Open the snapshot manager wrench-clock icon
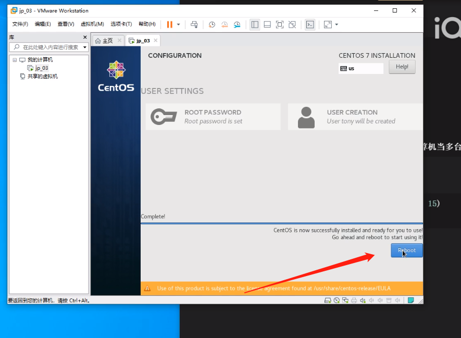This screenshot has height=338, width=461. click(x=237, y=24)
